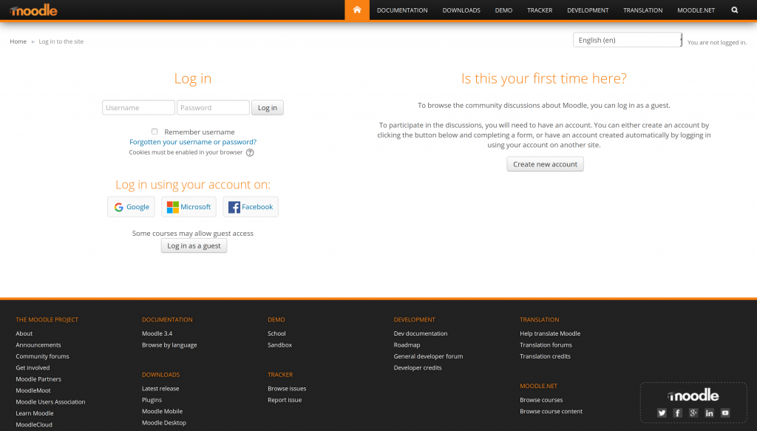The width and height of the screenshot is (757, 431).
Task: Log in using the Microsoft account option
Action: 189,206
